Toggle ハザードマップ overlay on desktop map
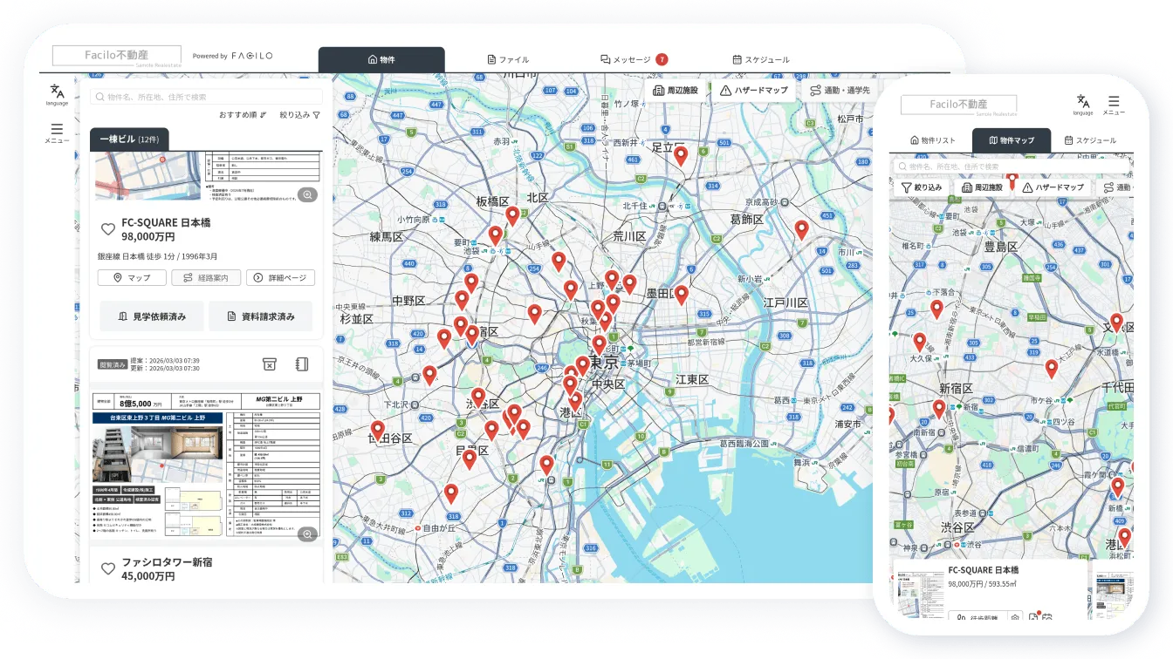Image resolution: width=1173 pixels, height=659 pixels. [x=754, y=90]
